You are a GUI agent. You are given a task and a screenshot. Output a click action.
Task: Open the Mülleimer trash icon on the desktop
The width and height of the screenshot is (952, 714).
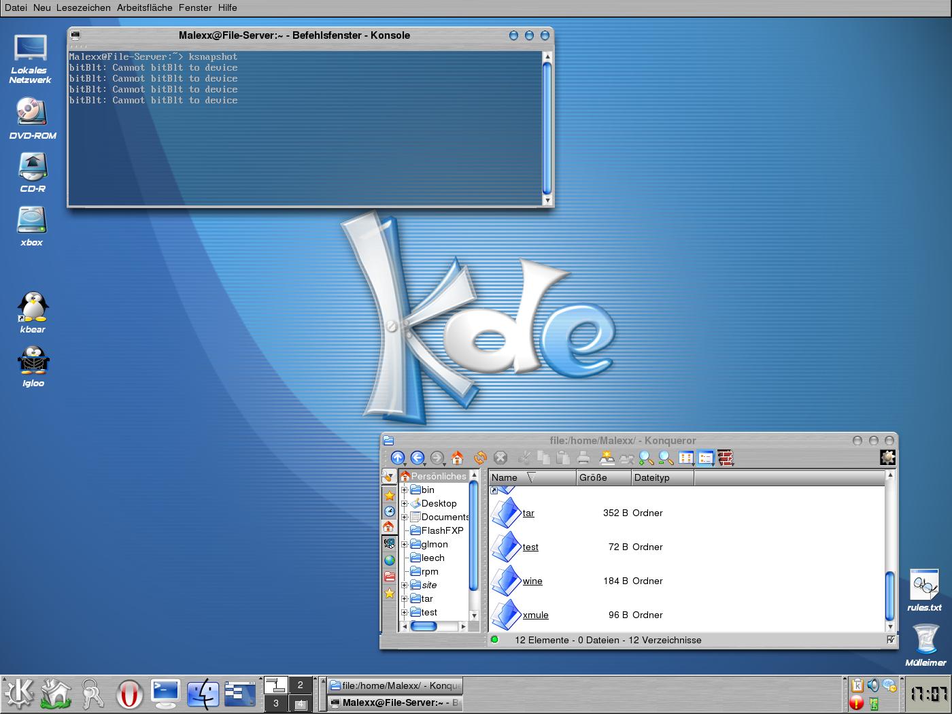click(x=925, y=645)
